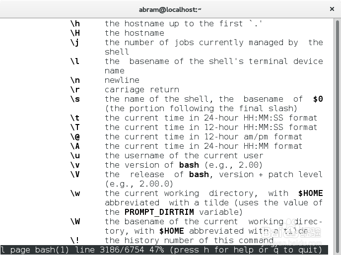Click the abram@localhost:~ window title
This screenshot has height=255, width=341.
click(170, 9)
